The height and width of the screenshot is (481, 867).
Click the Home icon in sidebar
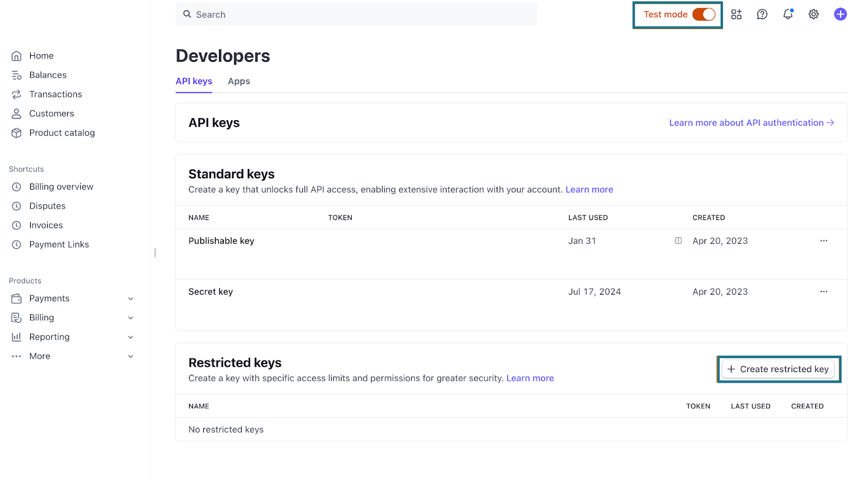17,56
